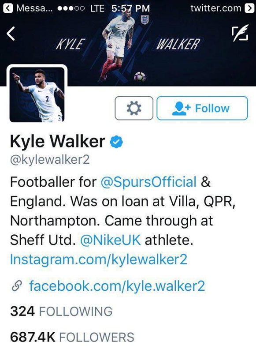The height and width of the screenshot is (353, 256).
Task: Tap the back arrow on the header image
Action: [x=11, y=34]
